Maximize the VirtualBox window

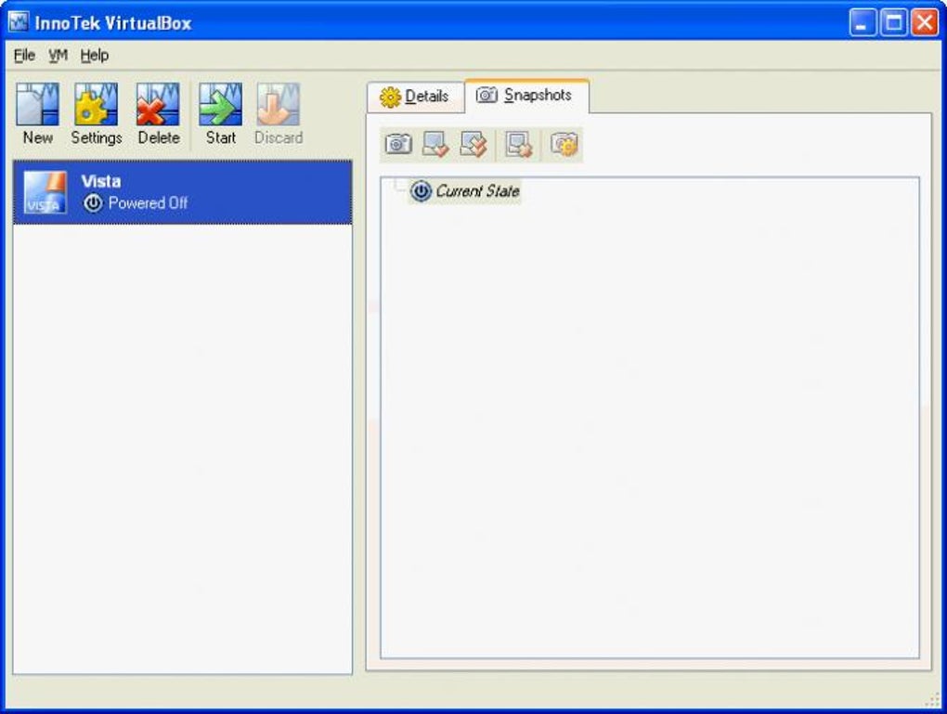pyautogui.click(x=894, y=23)
